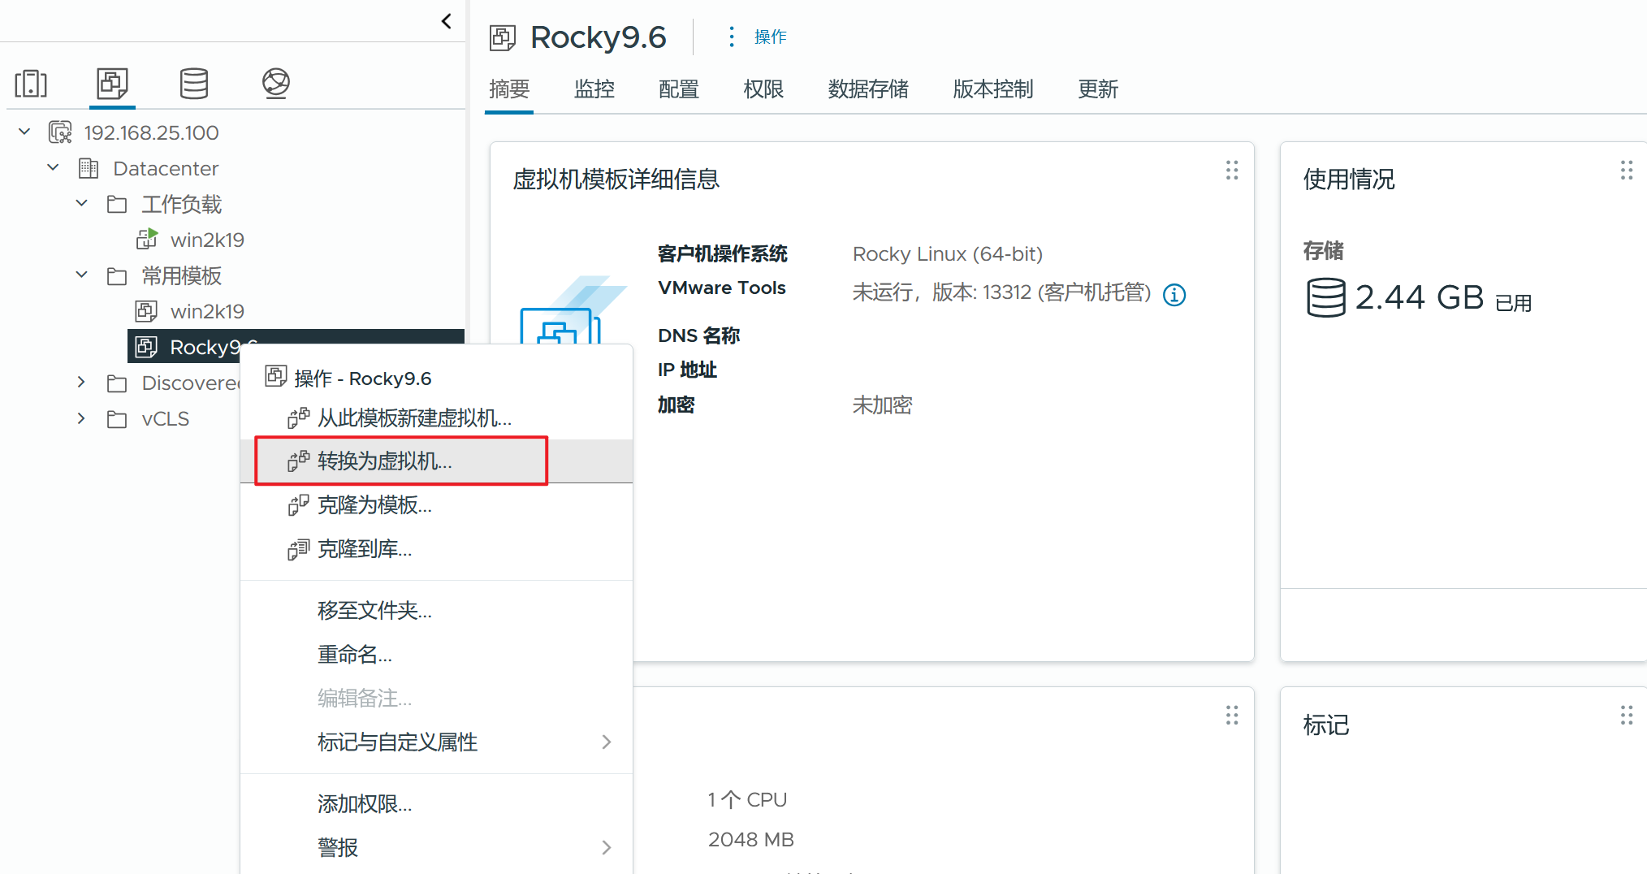
Task: Collapse the left navigation sidebar arrow
Action: pos(446,21)
